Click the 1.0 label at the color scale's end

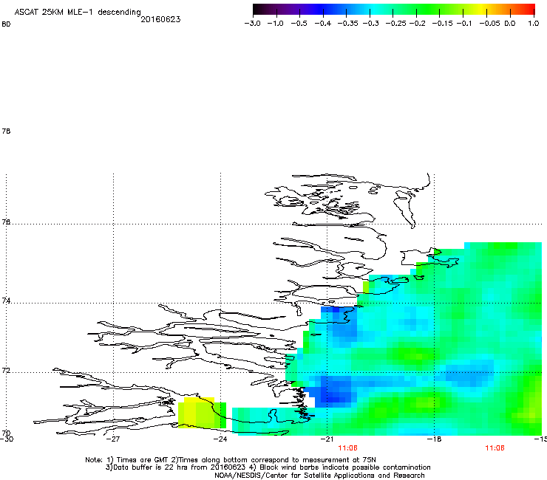tap(534, 24)
